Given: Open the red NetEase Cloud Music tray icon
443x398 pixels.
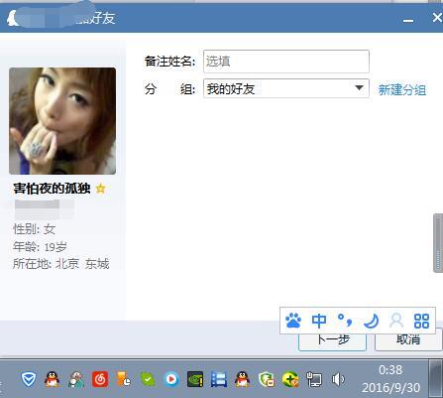Looking at the screenshot, I should [x=100, y=379].
